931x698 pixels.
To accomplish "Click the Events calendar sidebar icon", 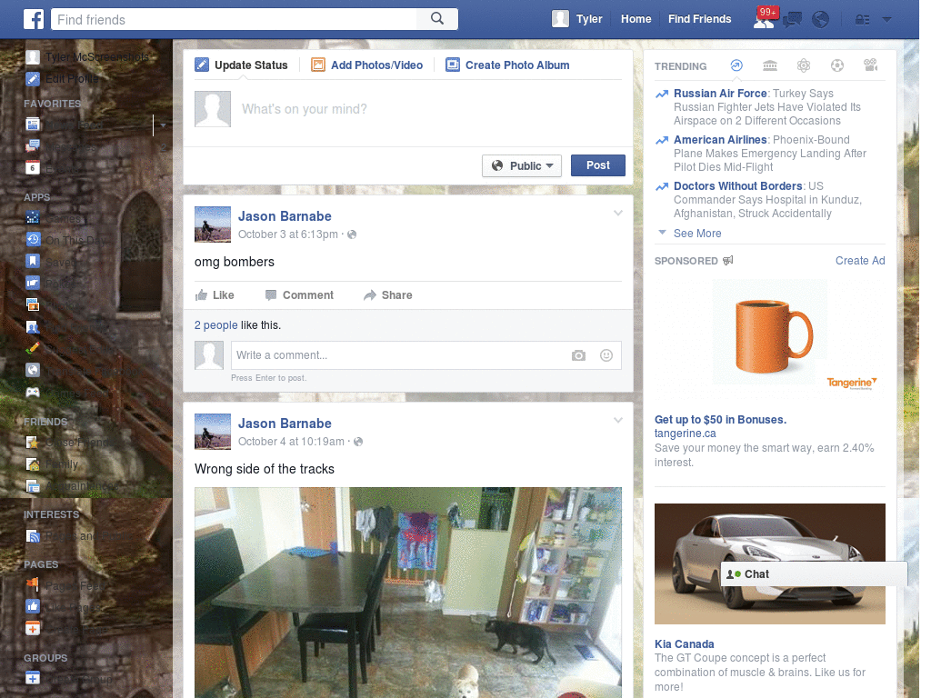I will coord(33,168).
